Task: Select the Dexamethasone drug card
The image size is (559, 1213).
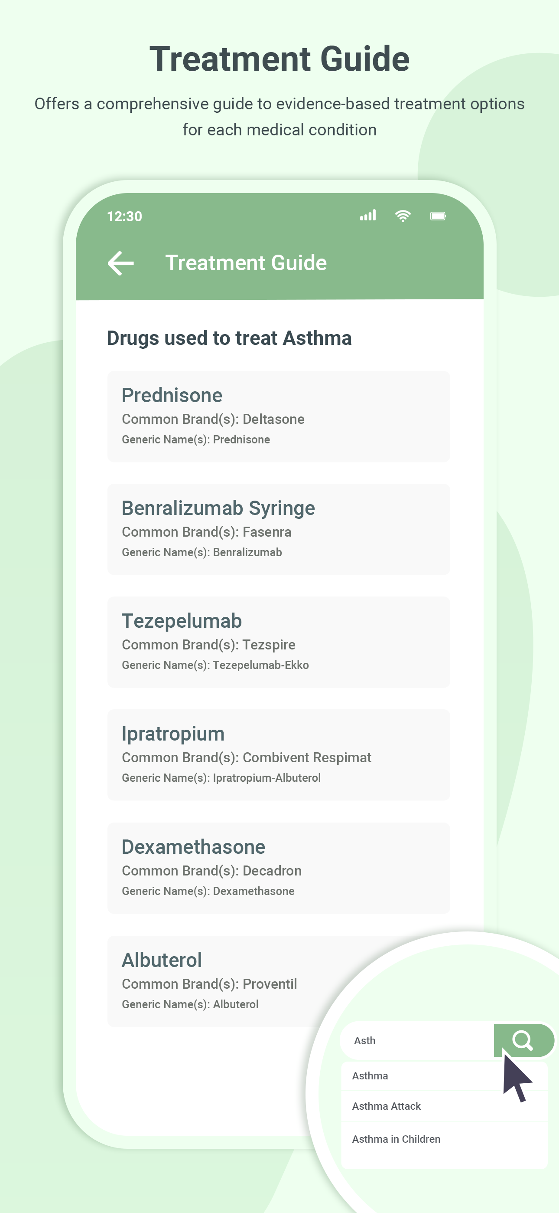Action: tap(279, 868)
